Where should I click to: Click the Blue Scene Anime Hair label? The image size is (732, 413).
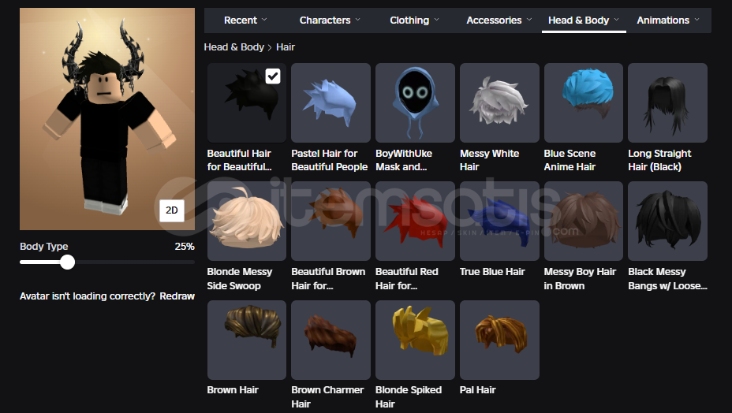click(570, 160)
